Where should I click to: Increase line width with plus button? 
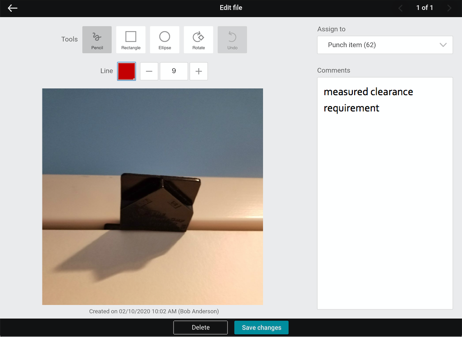199,71
